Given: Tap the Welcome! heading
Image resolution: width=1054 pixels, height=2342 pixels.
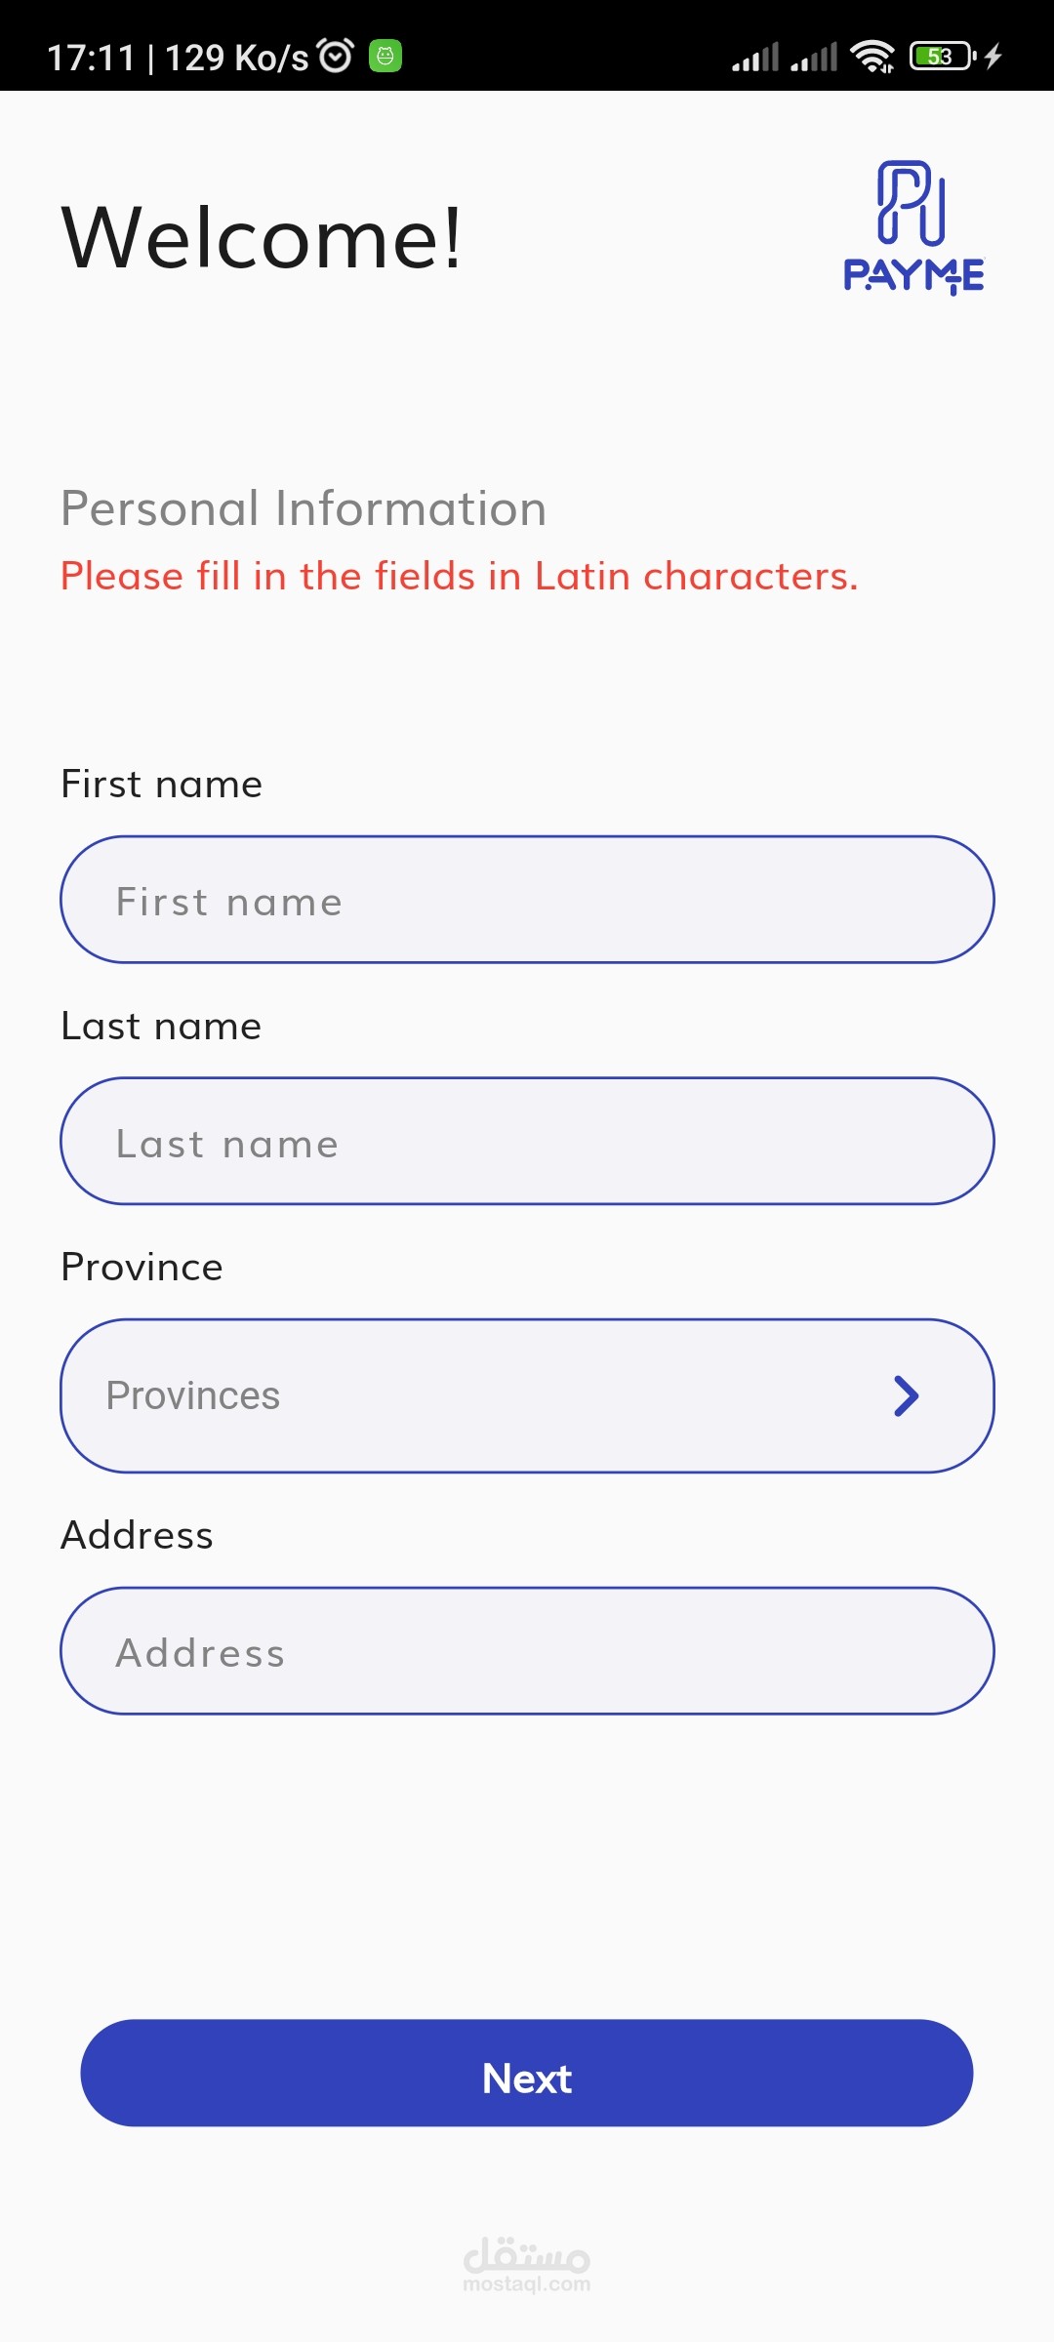Looking at the screenshot, I should coord(262,237).
